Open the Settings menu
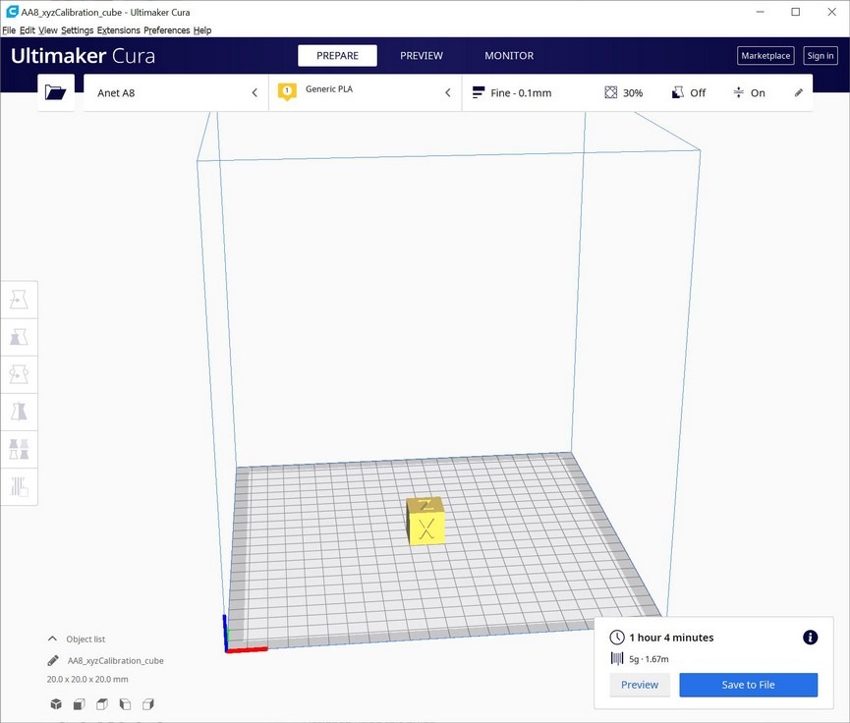The width and height of the screenshot is (850, 723). (77, 30)
